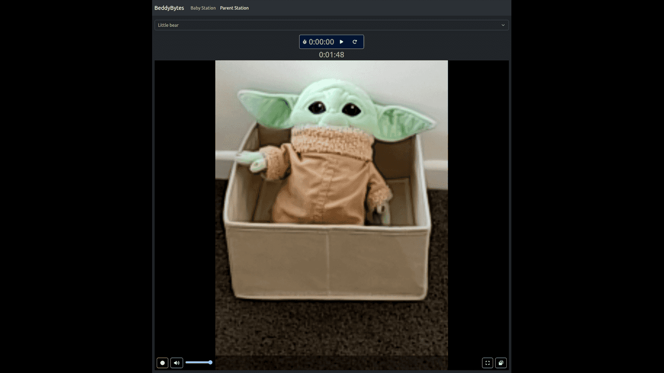Start recording the video stream
The image size is (664, 373).
tap(162, 362)
